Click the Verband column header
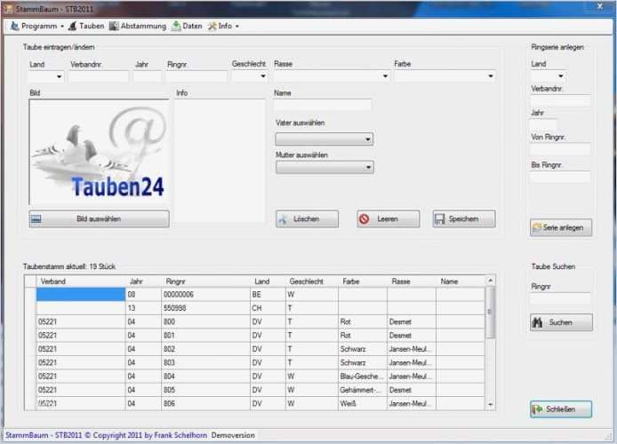Screen dimensions: 617x444 pyautogui.click(x=81, y=281)
